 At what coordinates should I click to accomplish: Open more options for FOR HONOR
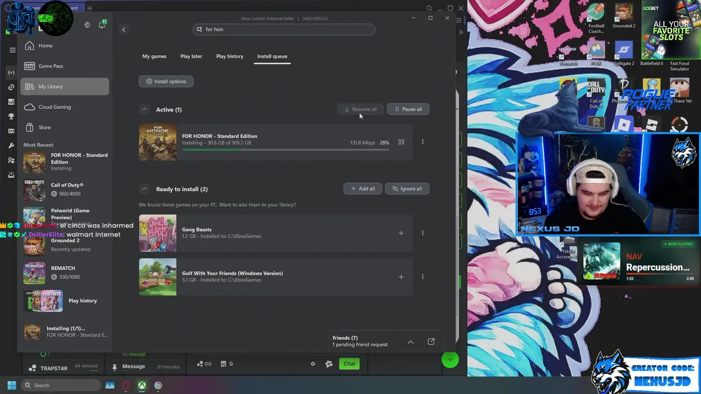(x=422, y=142)
